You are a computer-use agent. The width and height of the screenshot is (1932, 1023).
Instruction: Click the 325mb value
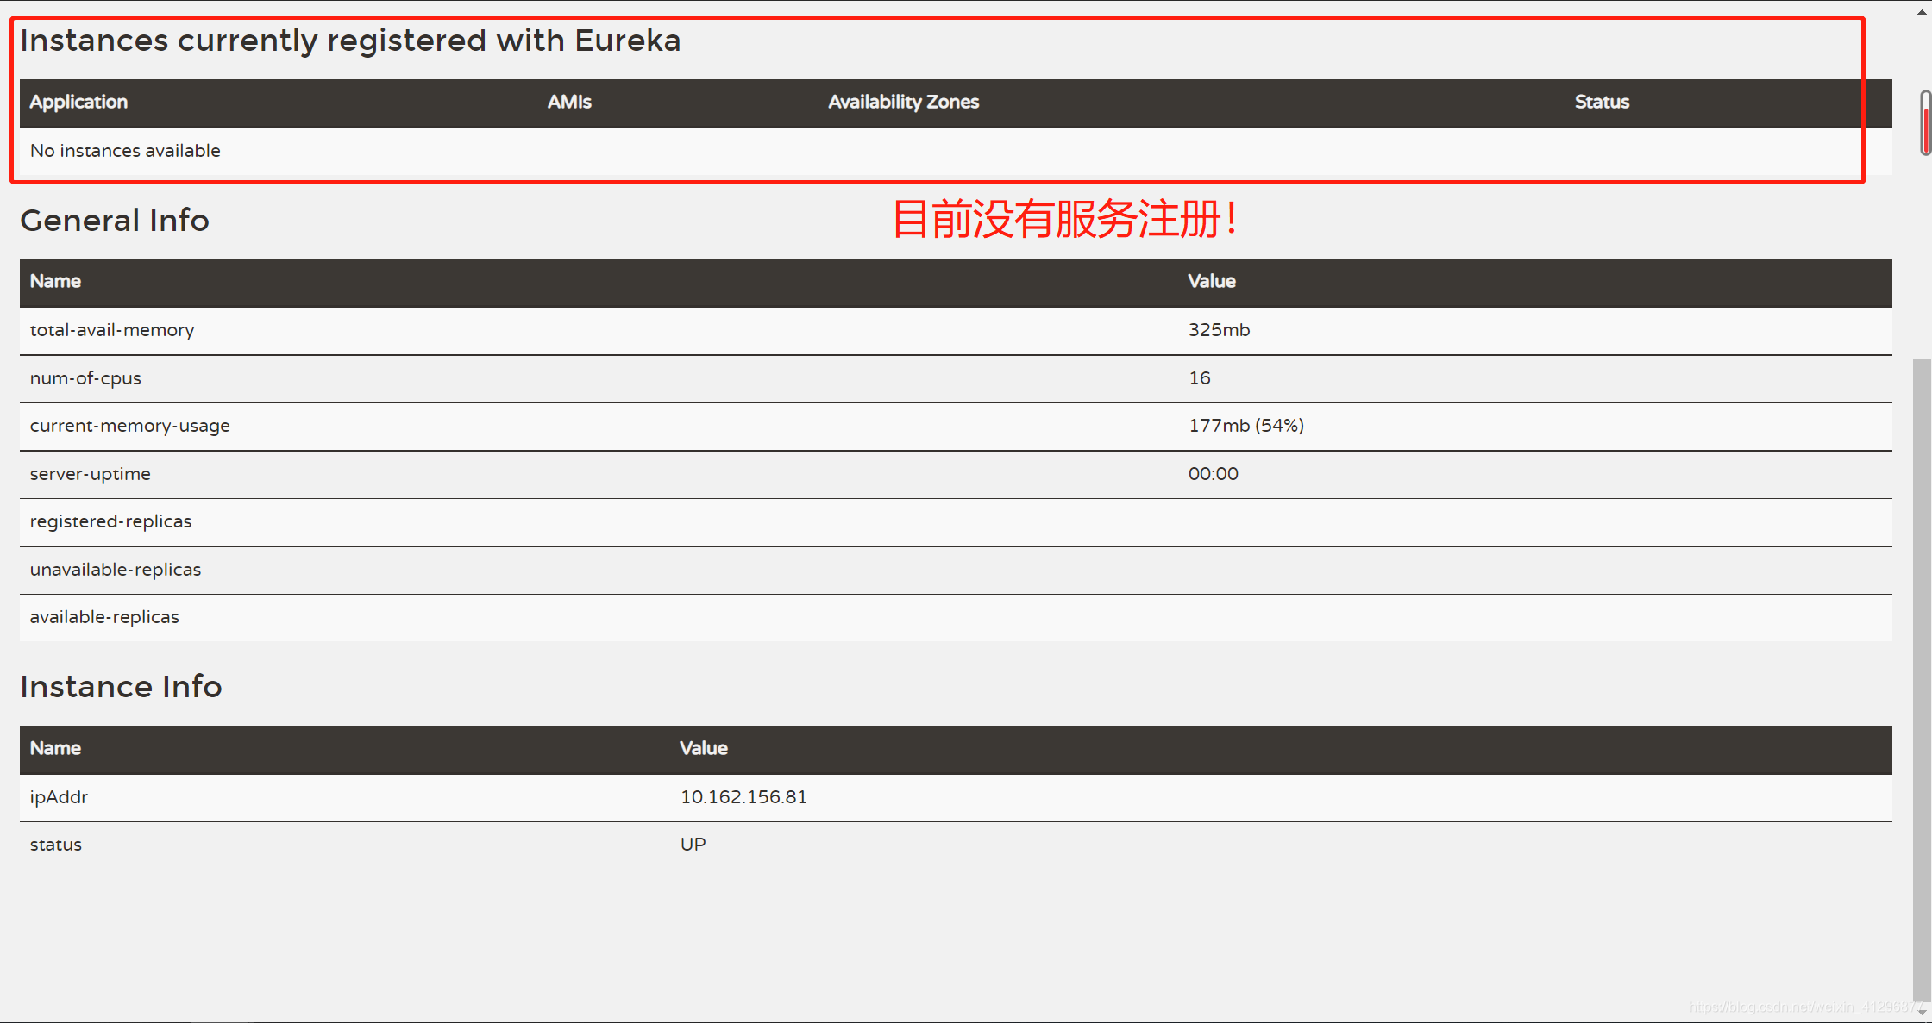(x=1219, y=330)
